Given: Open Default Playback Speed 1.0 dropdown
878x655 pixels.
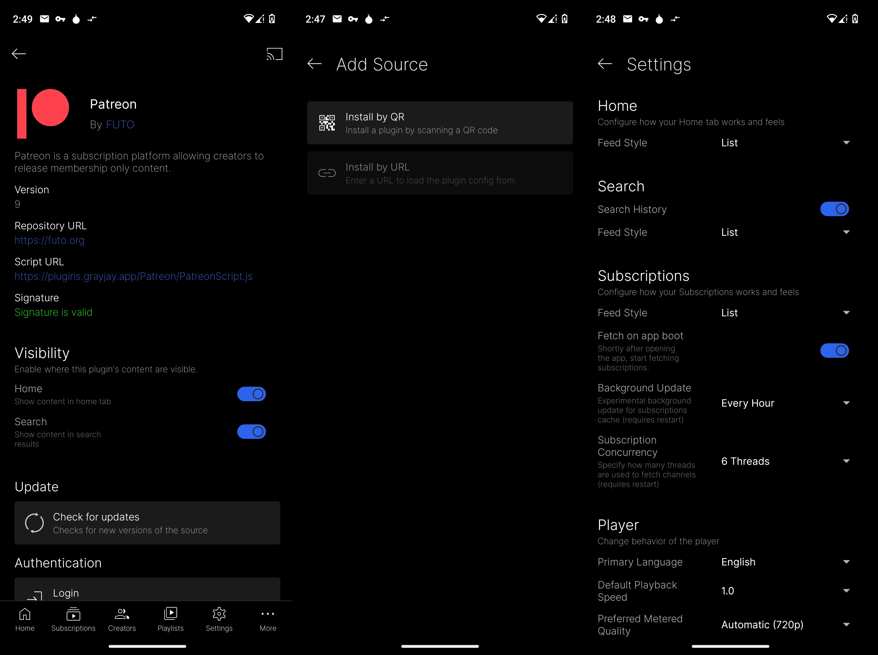Looking at the screenshot, I should 785,591.
